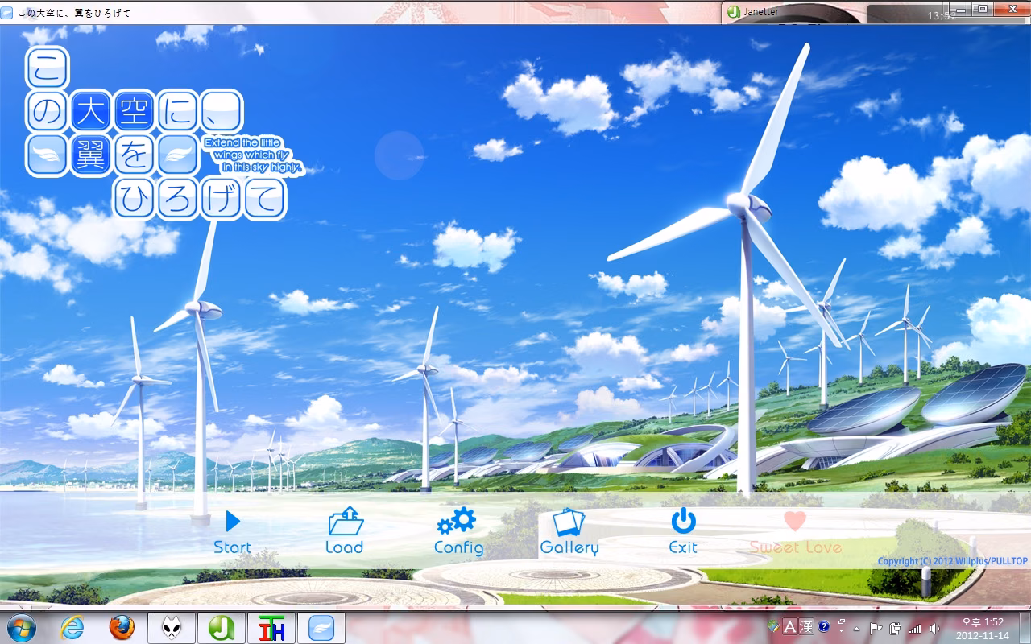The width and height of the screenshot is (1031, 644).
Task: Click the Windows Start orb
Action: [x=21, y=628]
